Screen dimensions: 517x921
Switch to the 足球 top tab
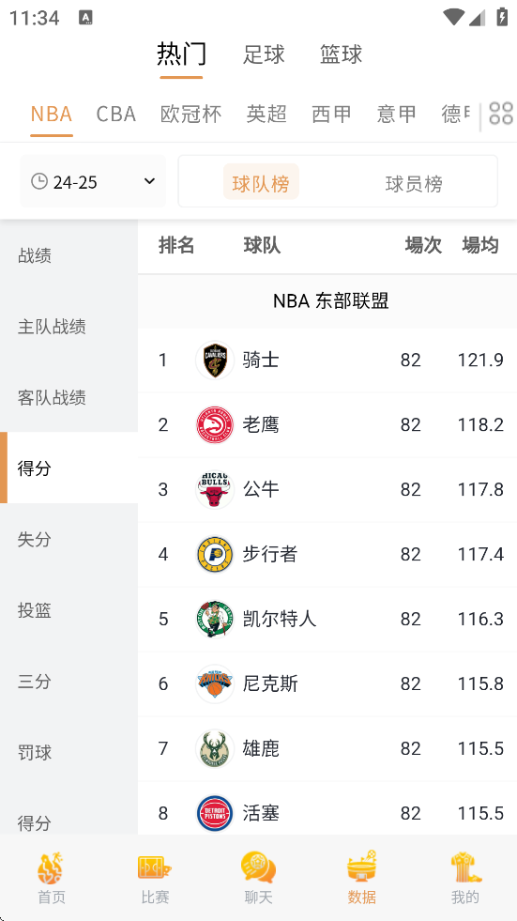tap(264, 54)
